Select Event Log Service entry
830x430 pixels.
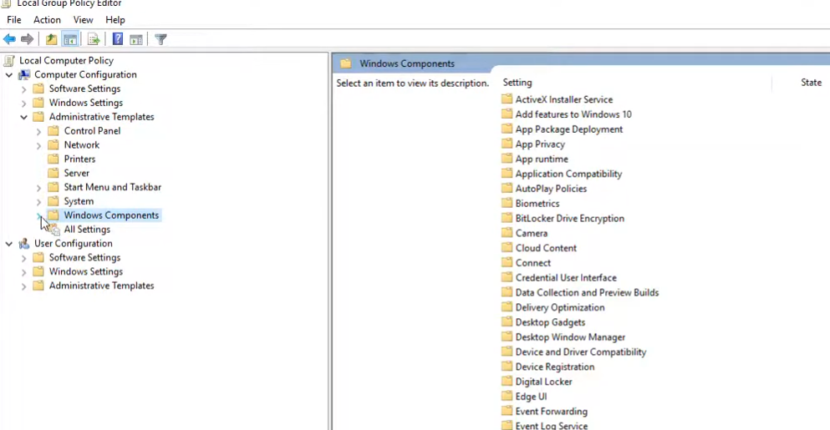[x=551, y=425]
